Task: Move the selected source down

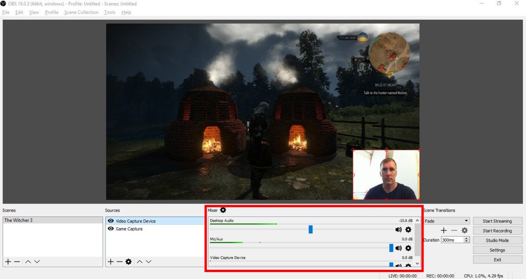Action: (x=149, y=261)
